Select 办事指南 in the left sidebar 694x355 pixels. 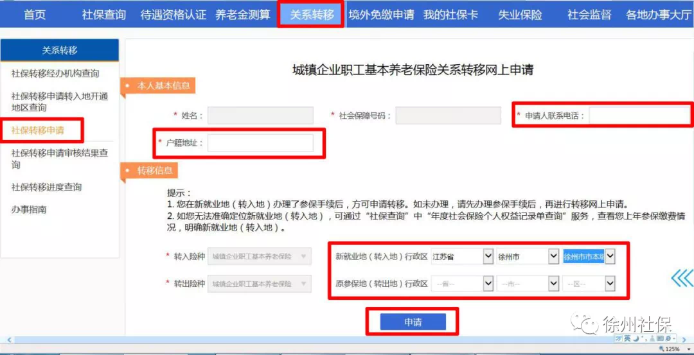click(x=29, y=210)
